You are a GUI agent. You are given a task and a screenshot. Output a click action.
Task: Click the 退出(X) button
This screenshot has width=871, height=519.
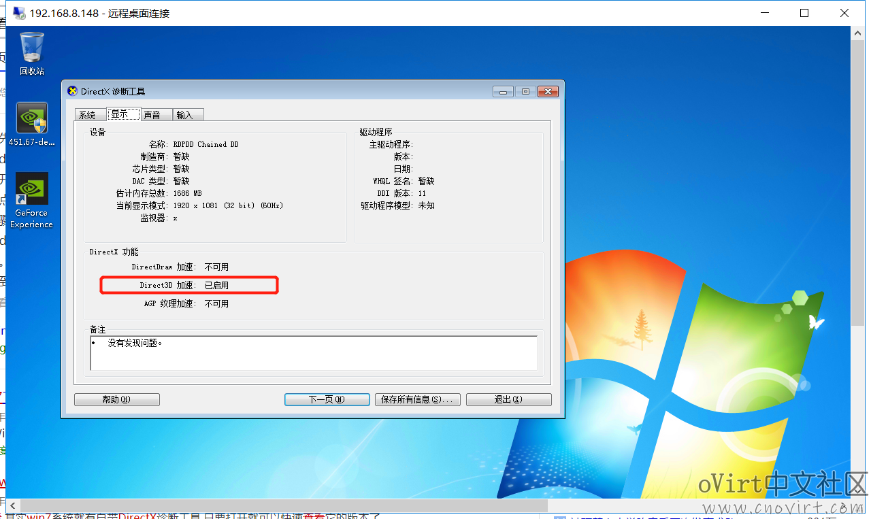point(508,399)
